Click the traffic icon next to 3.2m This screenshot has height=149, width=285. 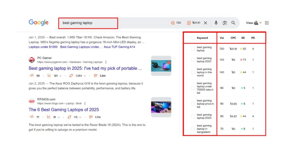(x=95, y=76)
